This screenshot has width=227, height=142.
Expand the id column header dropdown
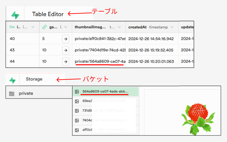[33, 27]
